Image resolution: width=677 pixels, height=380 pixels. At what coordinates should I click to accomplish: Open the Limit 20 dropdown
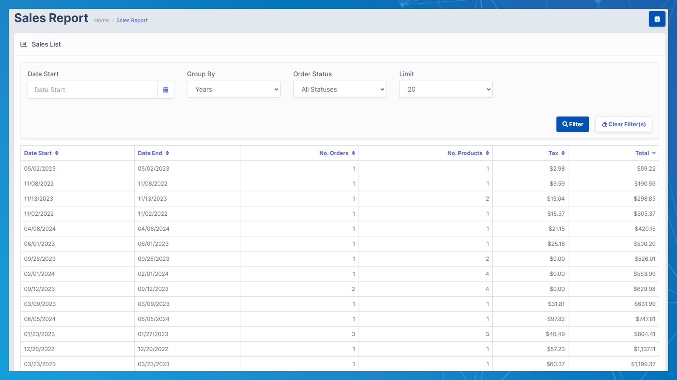446,89
